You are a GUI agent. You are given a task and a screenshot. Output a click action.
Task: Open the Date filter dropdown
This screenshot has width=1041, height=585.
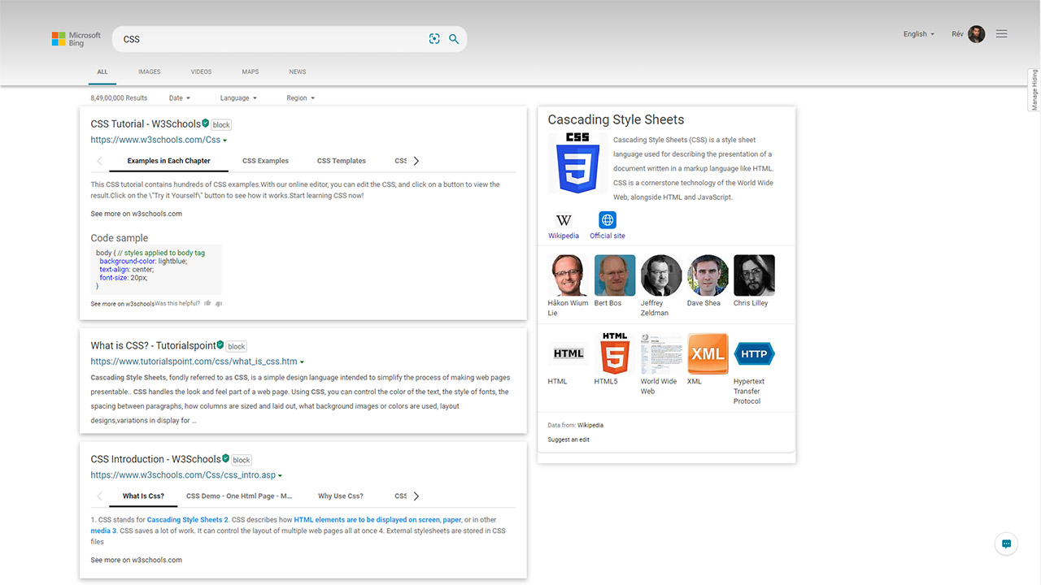(179, 97)
